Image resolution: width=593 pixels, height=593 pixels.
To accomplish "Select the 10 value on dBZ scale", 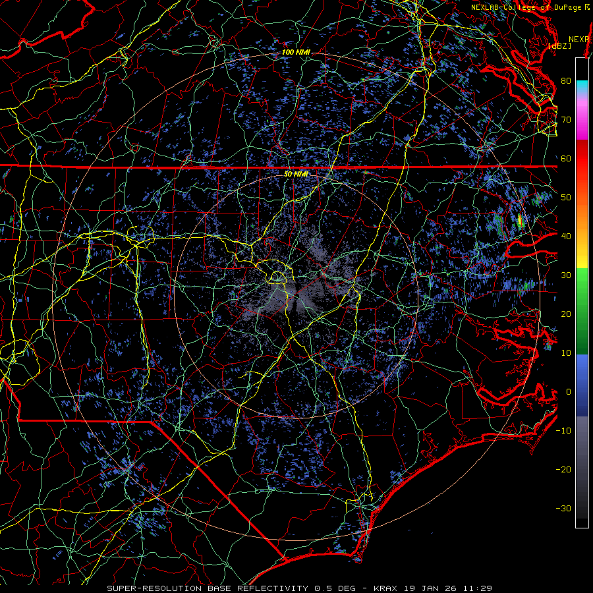I will [x=566, y=353].
